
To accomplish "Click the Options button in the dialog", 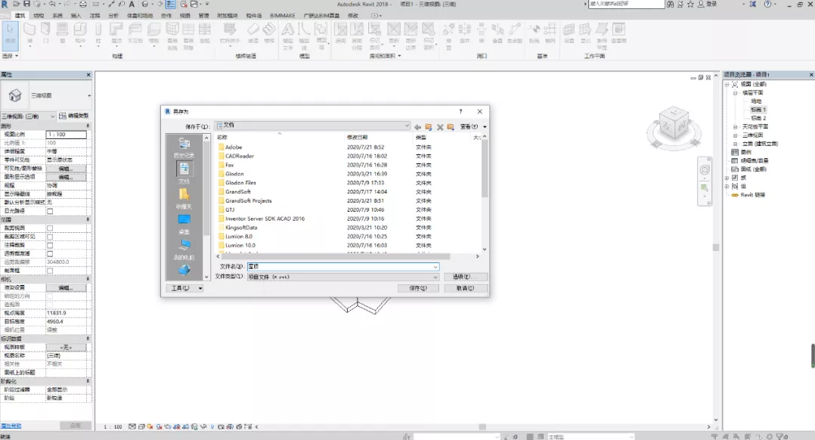I will (x=465, y=277).
